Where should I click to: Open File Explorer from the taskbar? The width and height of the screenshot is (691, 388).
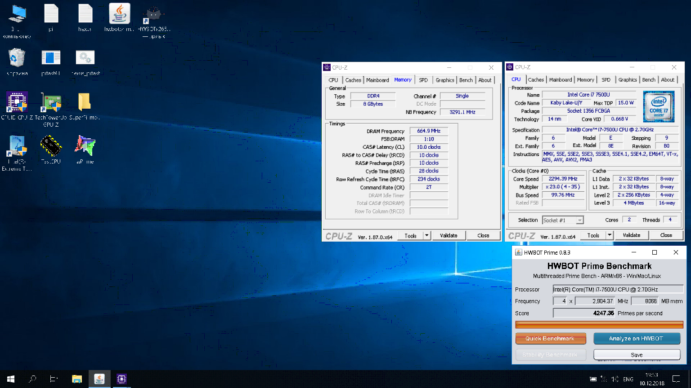77,379
